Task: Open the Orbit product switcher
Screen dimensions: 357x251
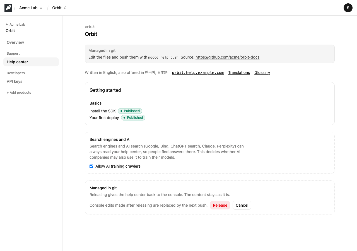Action: click(59, 8)
